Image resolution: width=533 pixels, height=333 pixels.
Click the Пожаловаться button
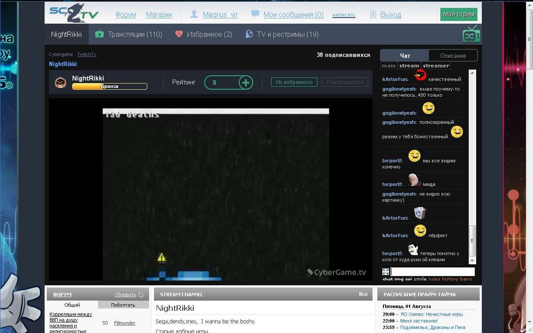[x=345, y=82]
